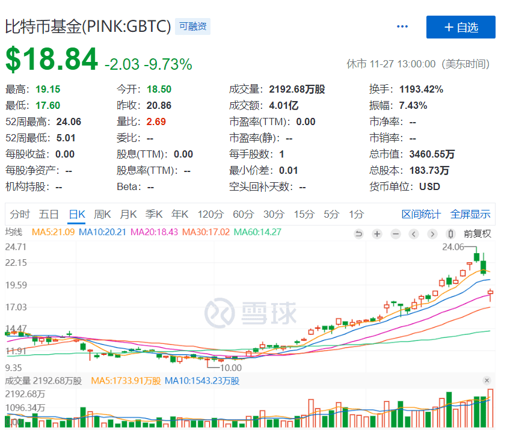
Task: Click the latest red candlestick on chart
Action: click(490, 293)
